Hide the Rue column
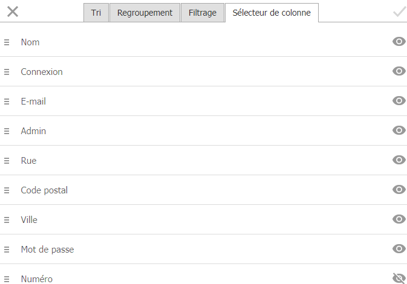 tap(399, 160)
